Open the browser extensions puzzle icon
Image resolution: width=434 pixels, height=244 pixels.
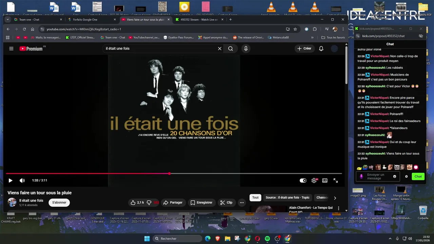(x=315, y=29)
